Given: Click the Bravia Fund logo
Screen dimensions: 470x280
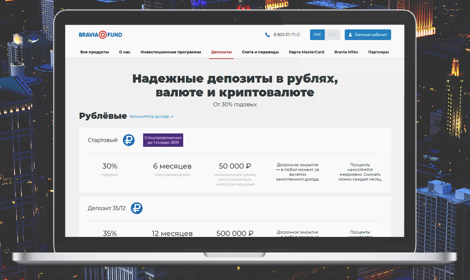Looking at the screenshot, I should coord(100,35).
